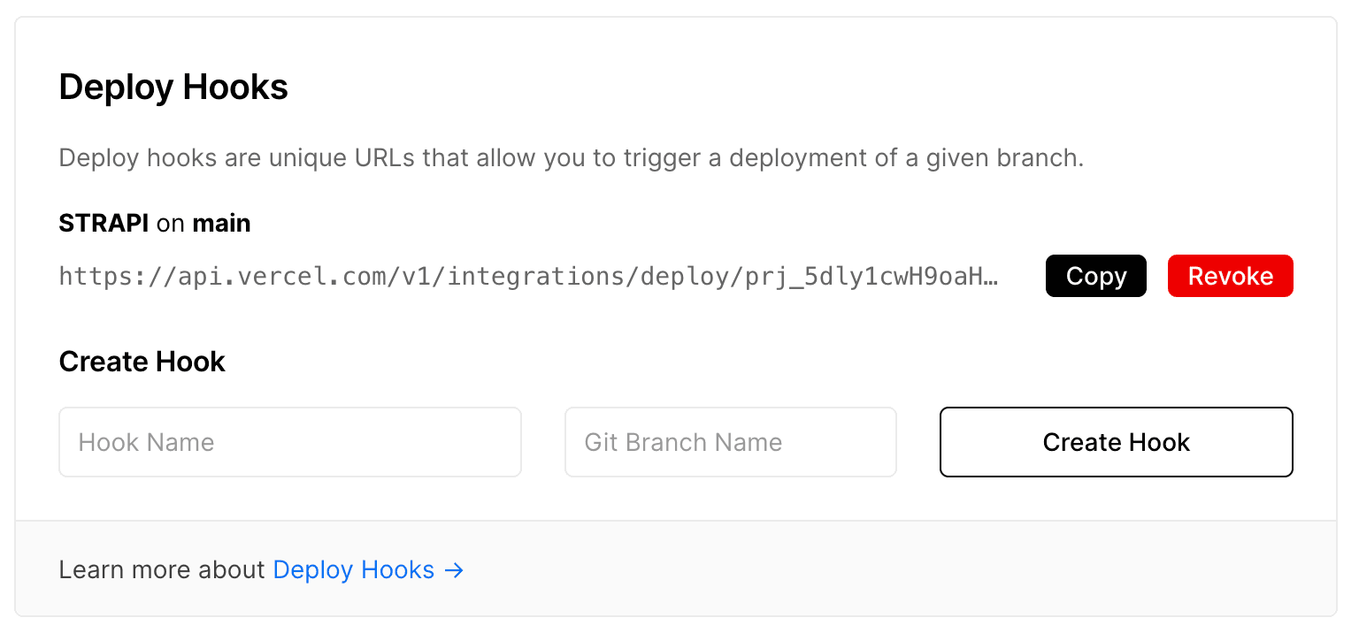Image resolution: width=1359 pixels, height=633 pixels.
Task: Click the STRAPI hook name label
Action: tap(104, 223)
